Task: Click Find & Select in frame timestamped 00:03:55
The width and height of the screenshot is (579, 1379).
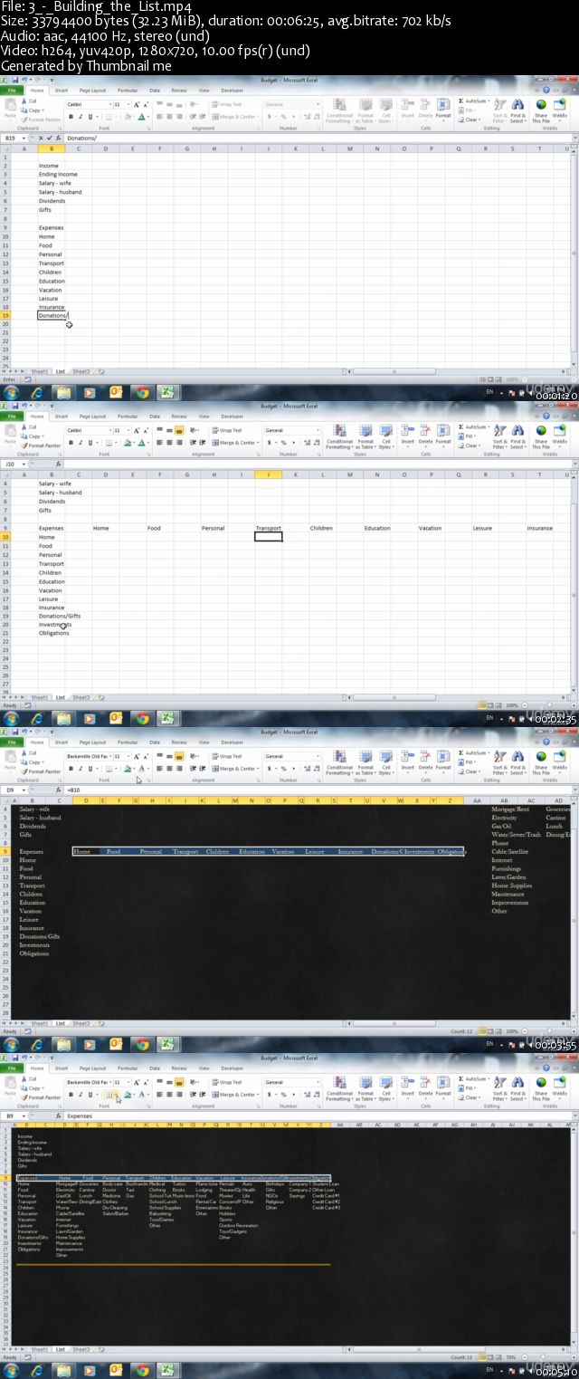Action: [x=517, y=764]
